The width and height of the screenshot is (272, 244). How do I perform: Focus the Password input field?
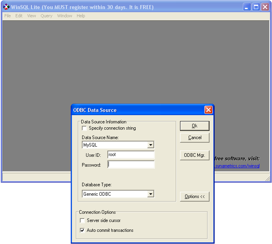(x=131, y=164)
